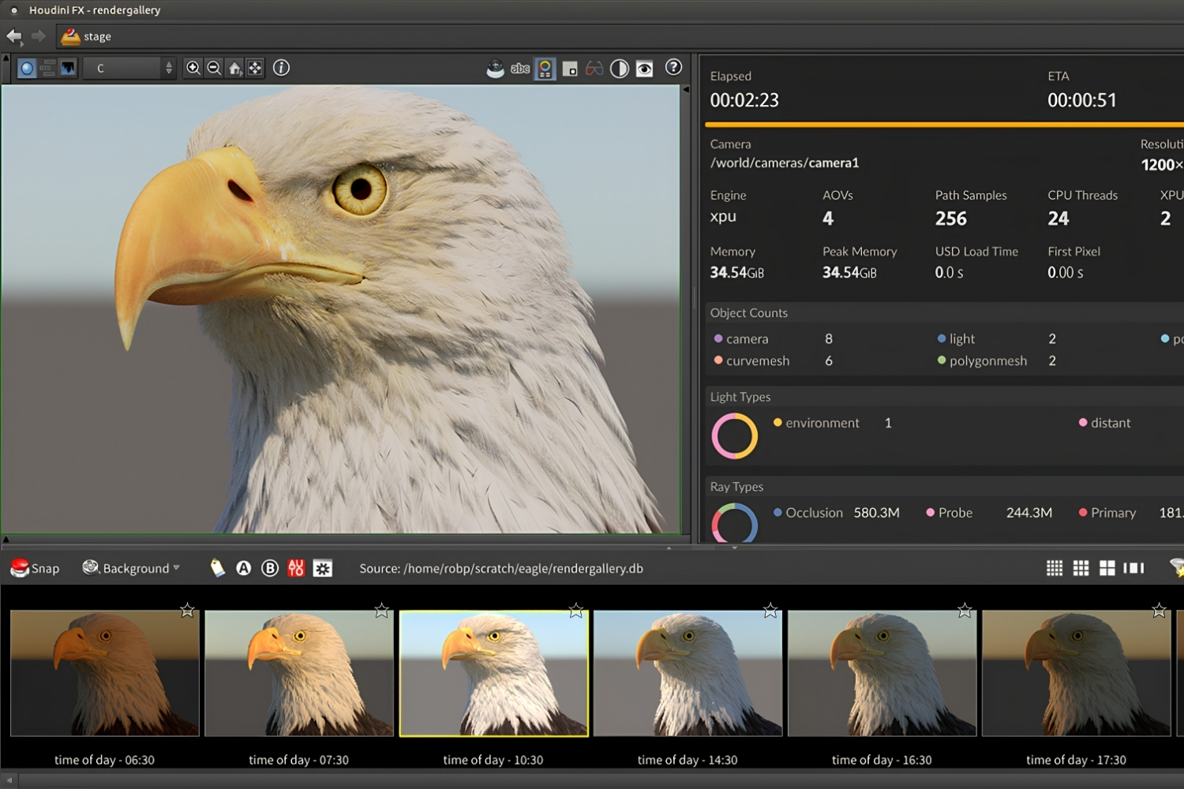Click the tag label icon
This screenshot has width=1184, height=789.
pyautogui.click(x=217, y=568)
